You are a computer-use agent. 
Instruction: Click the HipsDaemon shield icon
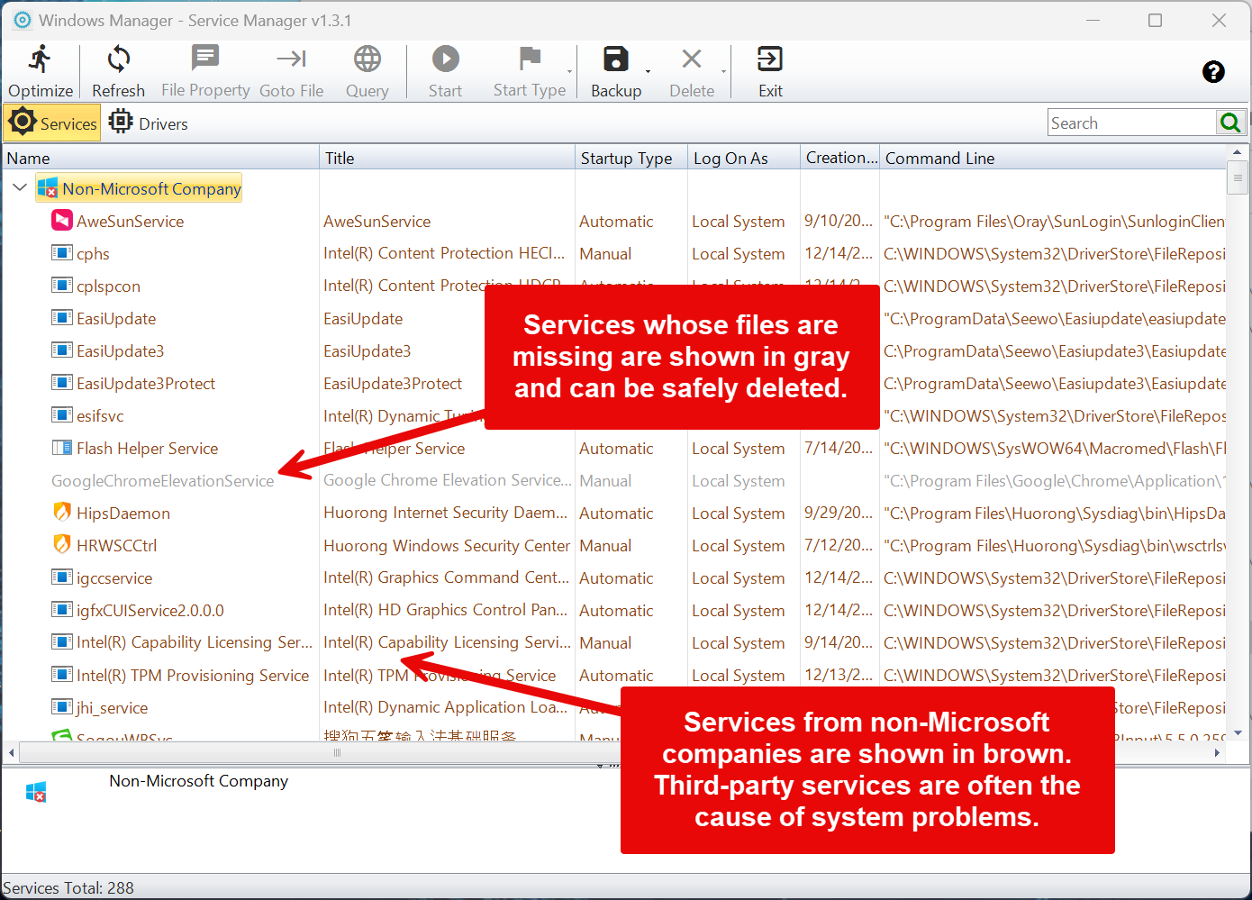62,513
